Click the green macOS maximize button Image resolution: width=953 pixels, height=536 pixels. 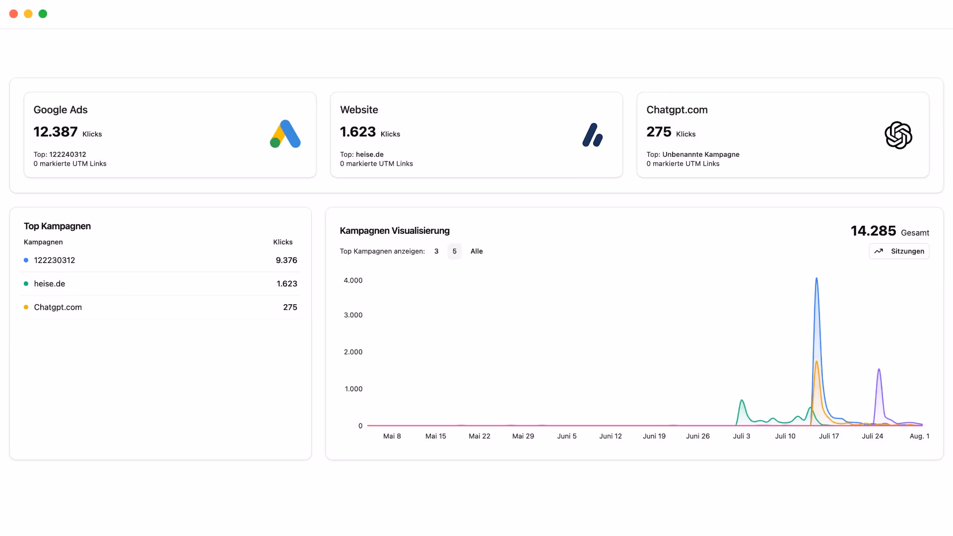click(43, 14)
